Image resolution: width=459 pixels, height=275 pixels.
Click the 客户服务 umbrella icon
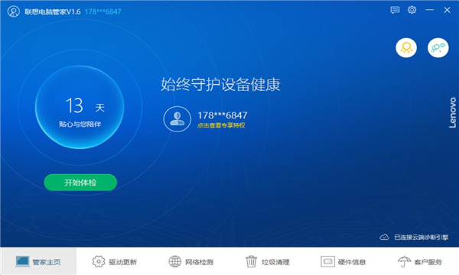(x=404, y=261)
